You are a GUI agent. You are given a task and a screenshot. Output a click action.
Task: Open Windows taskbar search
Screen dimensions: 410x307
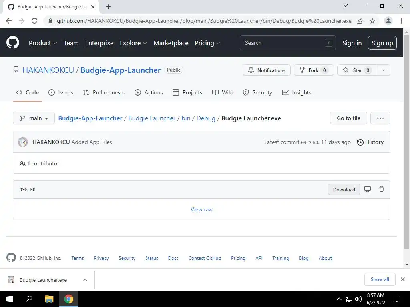29,299
